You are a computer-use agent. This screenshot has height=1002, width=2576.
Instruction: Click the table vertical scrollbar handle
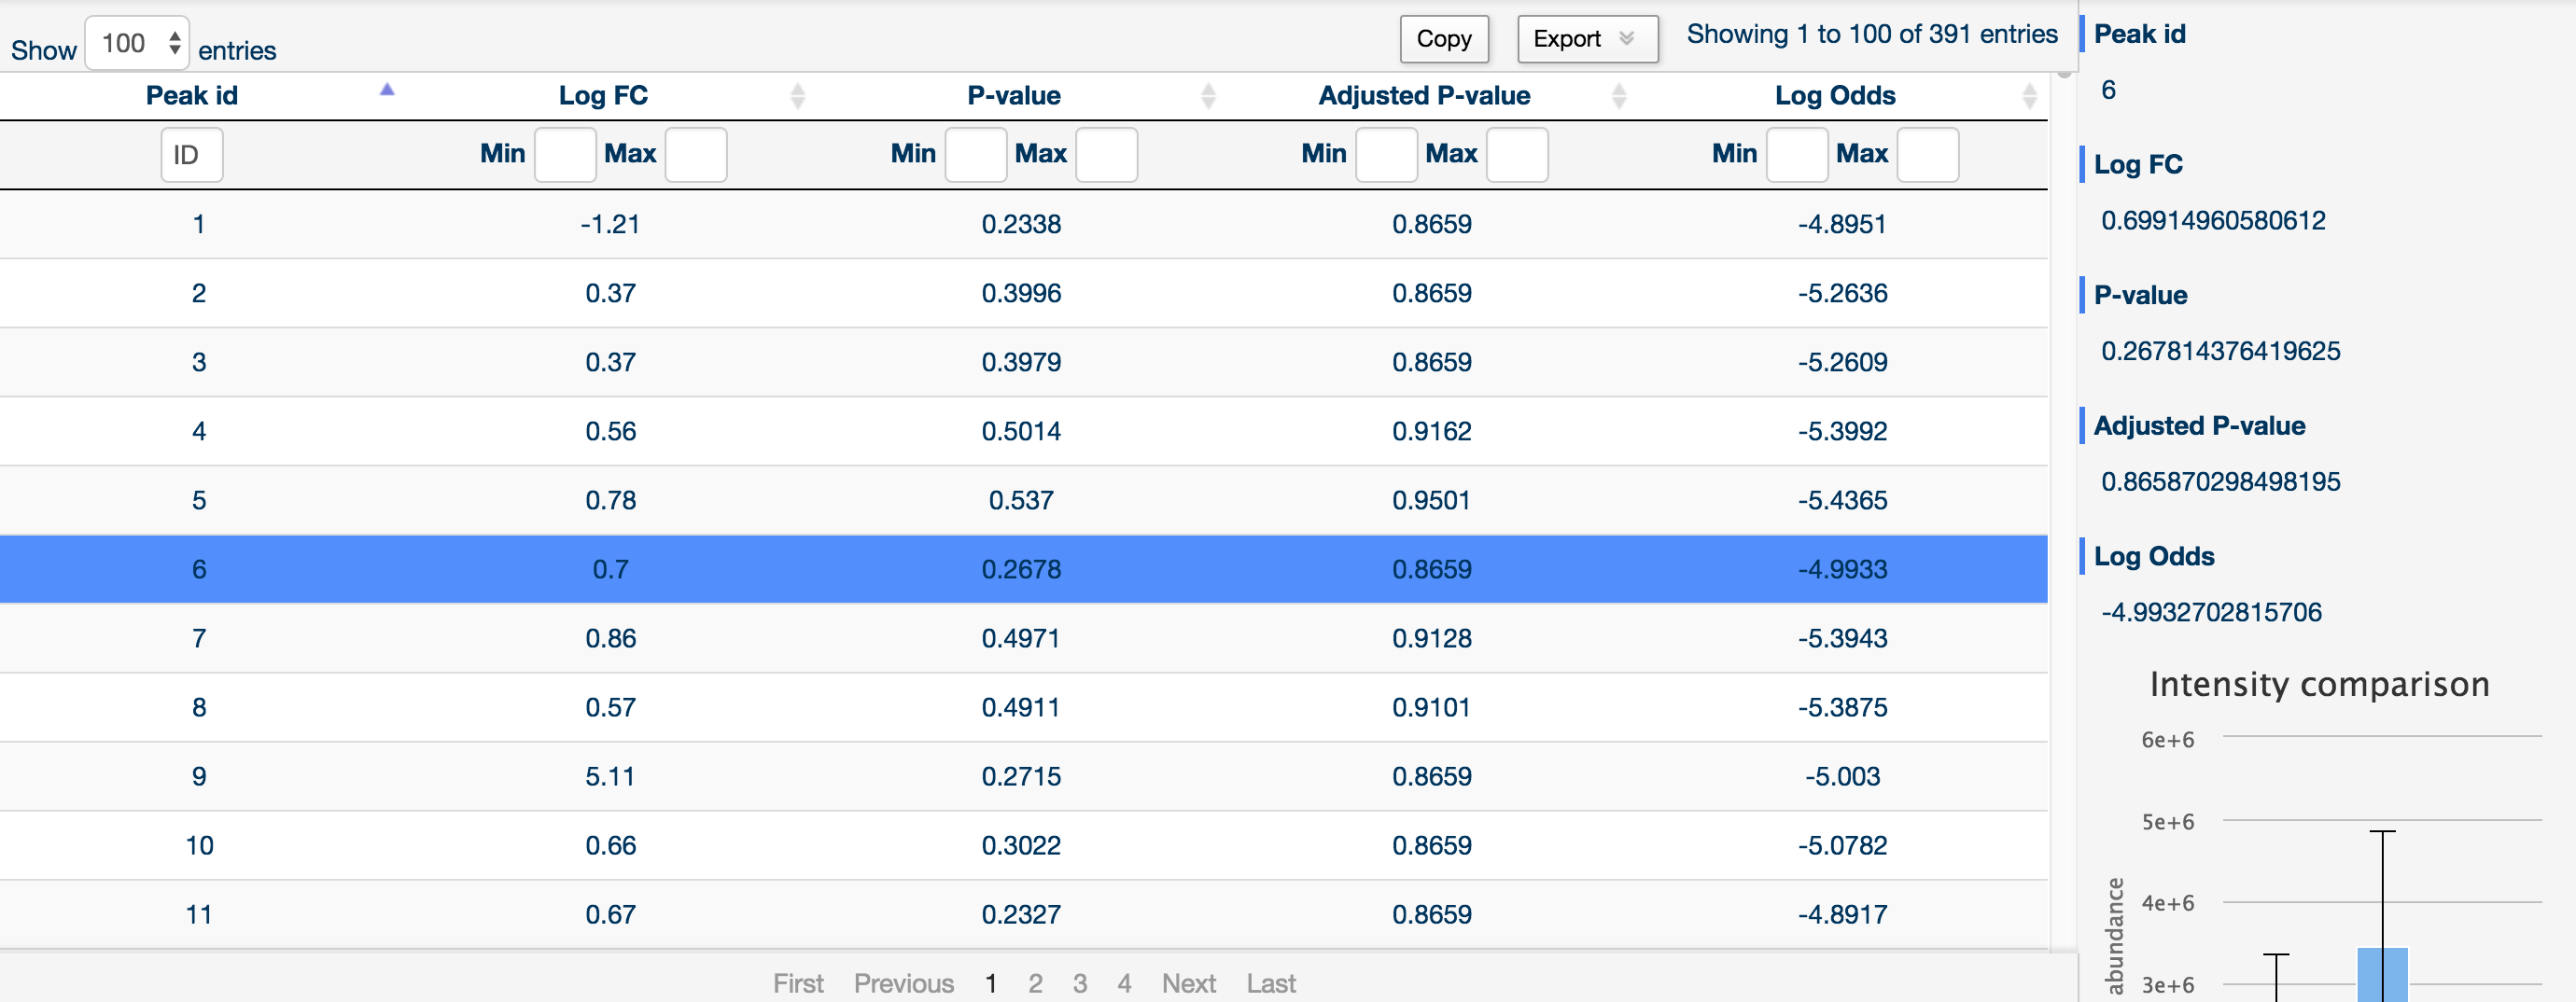click(x=2064, y=74)
